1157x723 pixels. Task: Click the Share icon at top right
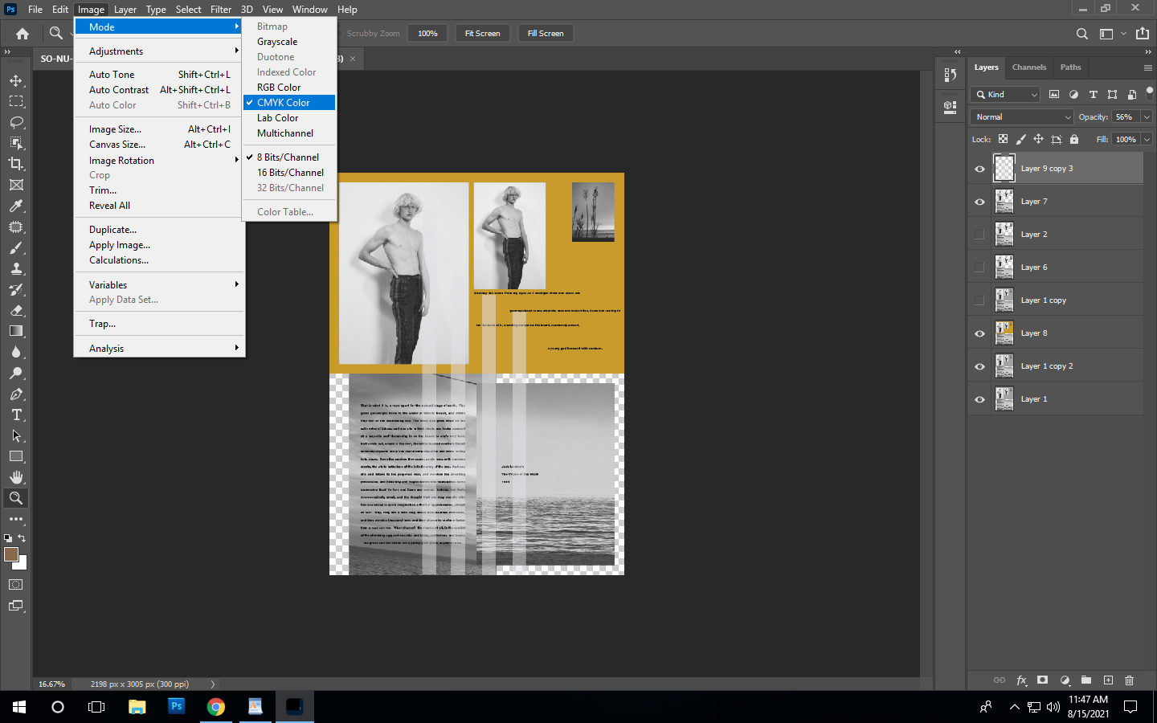(x=1143, y=34)
